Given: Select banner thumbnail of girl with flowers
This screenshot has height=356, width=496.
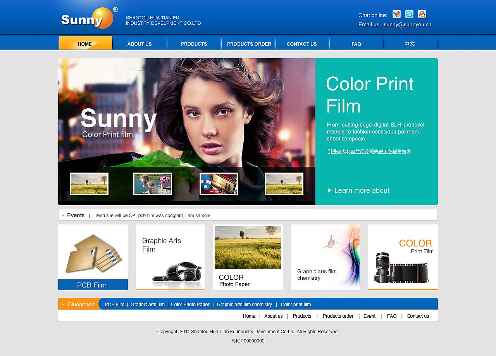Looking at the screenshot, I should point(153,184).
